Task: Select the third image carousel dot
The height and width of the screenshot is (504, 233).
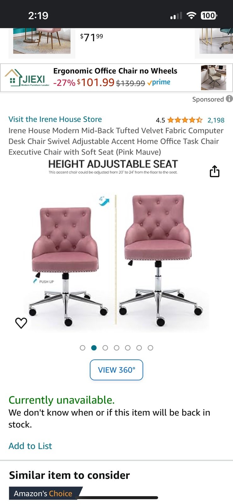Action: click(x=105, y=348)
